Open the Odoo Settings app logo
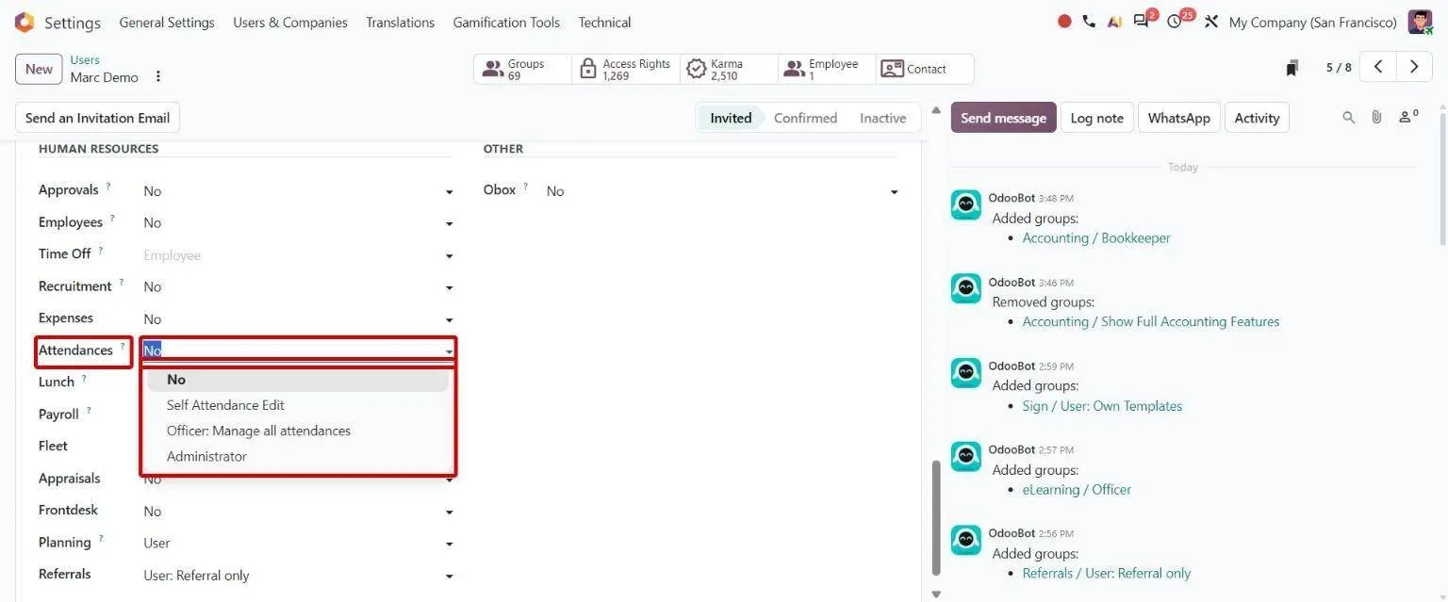This screenshot has height=602, width=1448. coord(25,22)
